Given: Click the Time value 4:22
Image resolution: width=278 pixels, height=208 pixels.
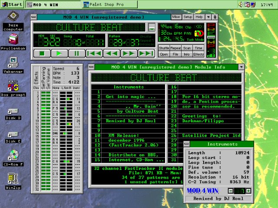Looking at the screenshot, I should pos(74,82).
